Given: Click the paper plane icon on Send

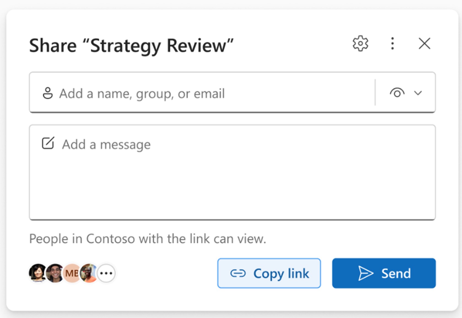Looking at the screenshot, I should (x=365, y=273).
